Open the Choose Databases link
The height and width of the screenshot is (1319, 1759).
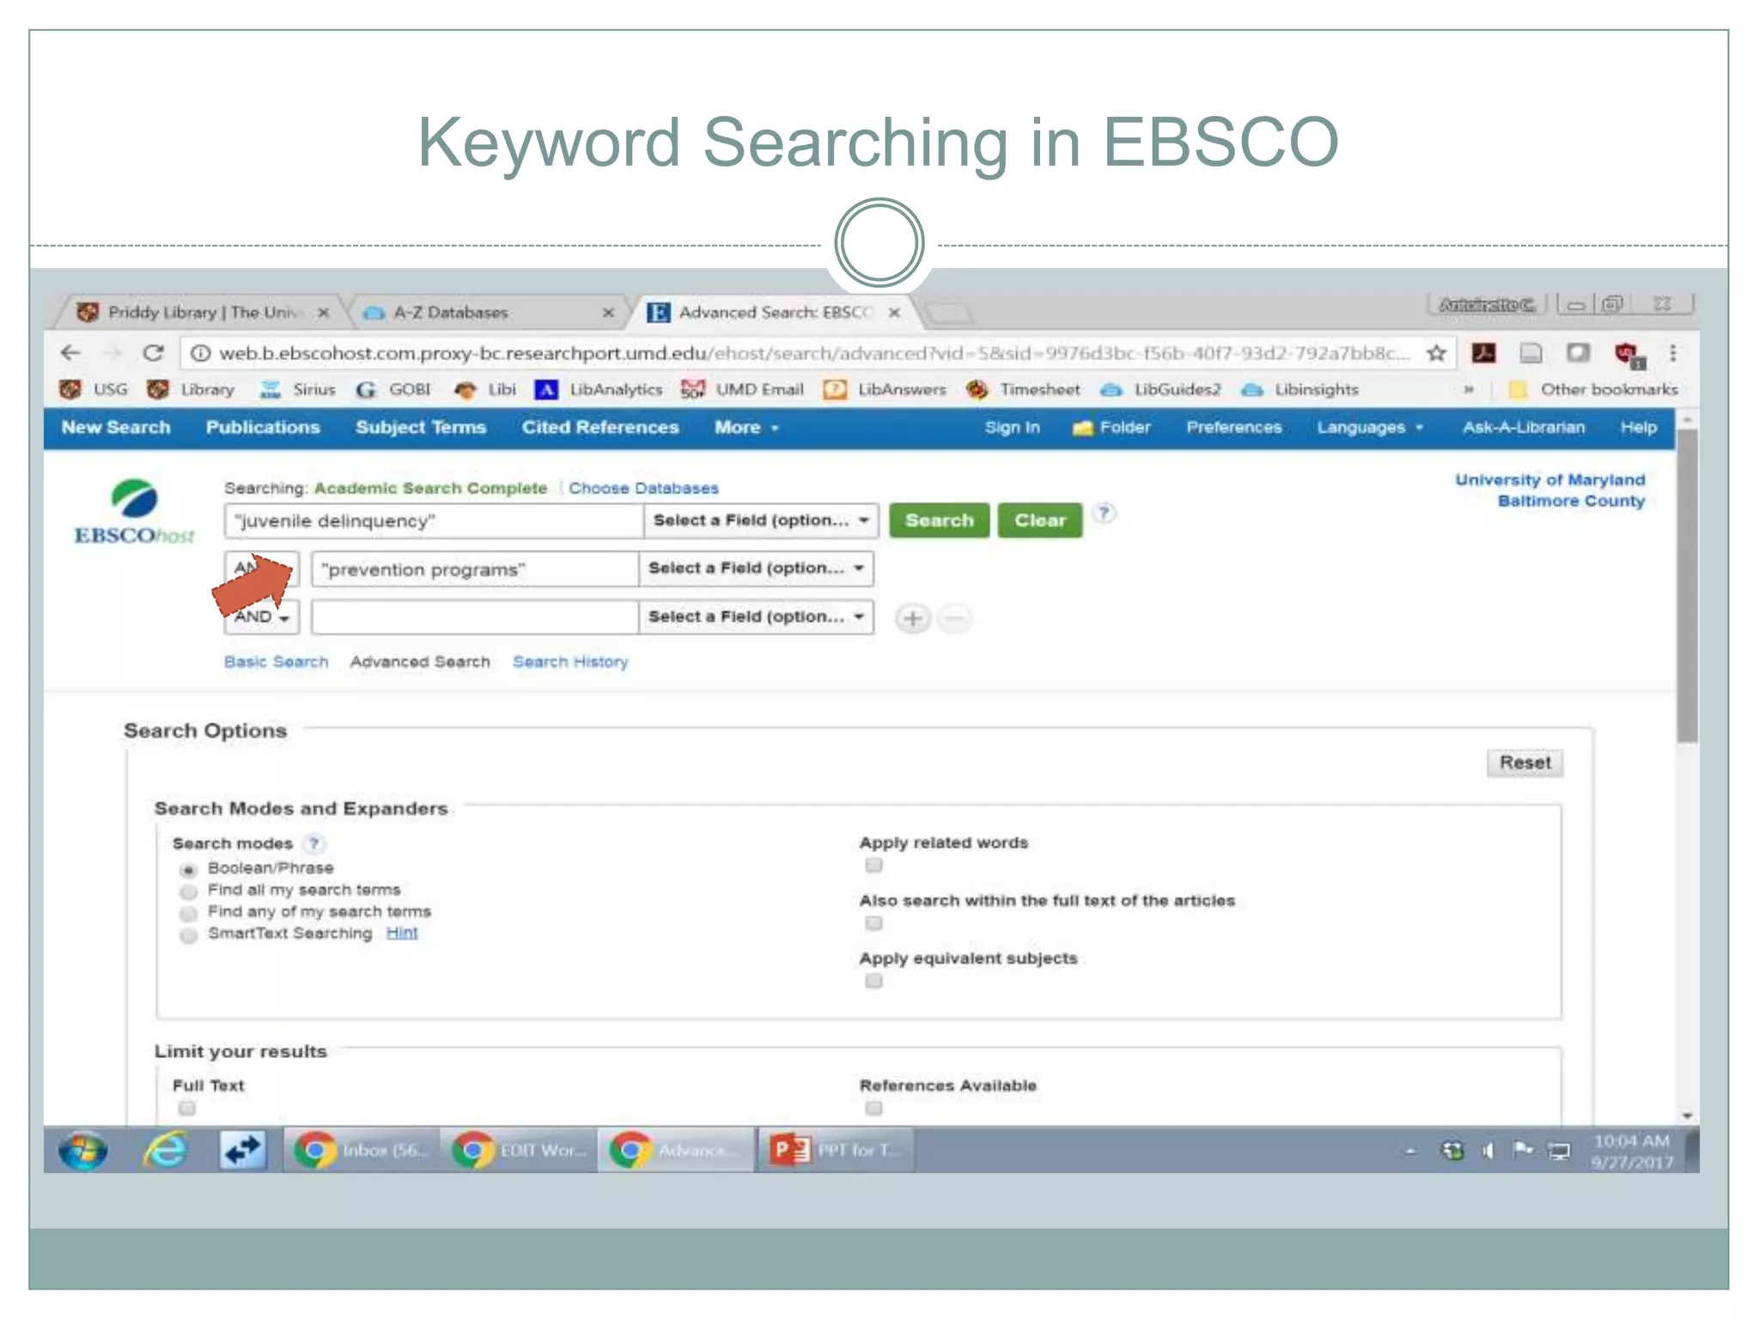[643, 488]
